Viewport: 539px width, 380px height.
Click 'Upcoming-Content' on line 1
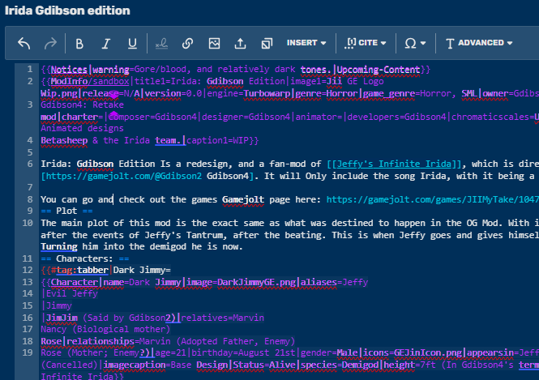[x=379, y=70]
